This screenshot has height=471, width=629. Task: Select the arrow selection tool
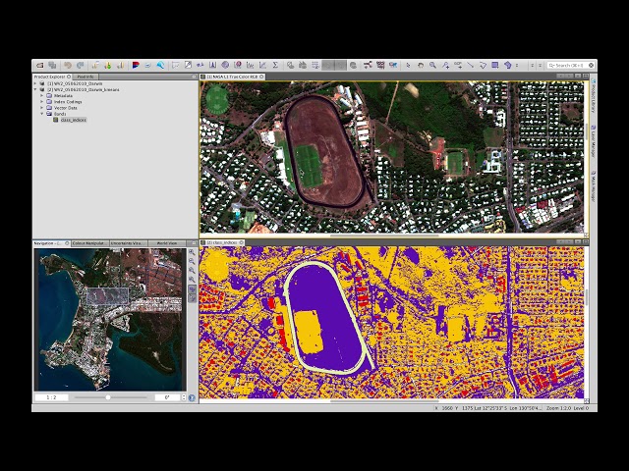point(408,65)
